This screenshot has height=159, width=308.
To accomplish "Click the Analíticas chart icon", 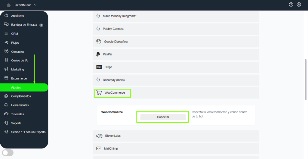I will coord(6,16).
